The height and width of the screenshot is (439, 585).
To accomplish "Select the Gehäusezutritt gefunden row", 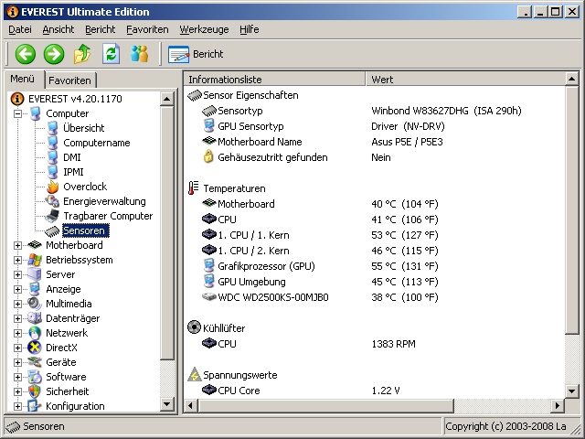I will pyautogui.click(x=375, y=157).
